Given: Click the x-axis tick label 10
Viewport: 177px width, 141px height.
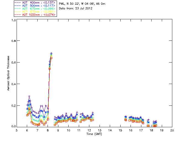Looking at the screenshot, I should 69,131.
